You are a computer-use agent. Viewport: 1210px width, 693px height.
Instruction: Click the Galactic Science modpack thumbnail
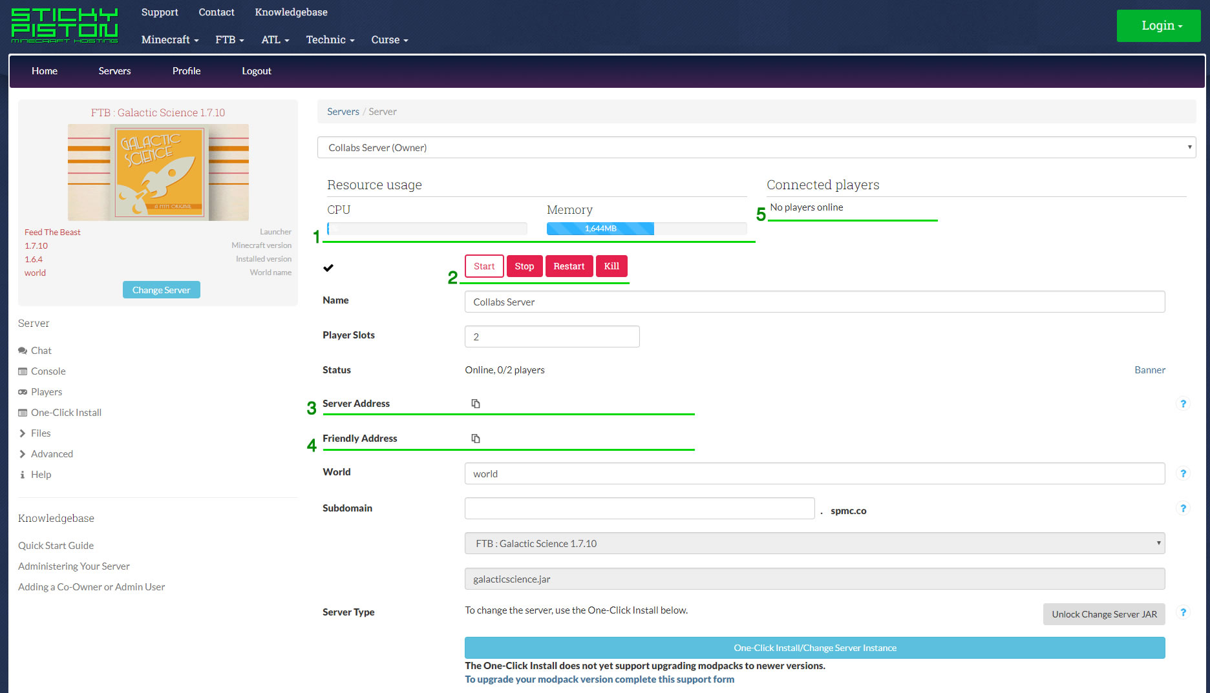click(x=158, y=172)
